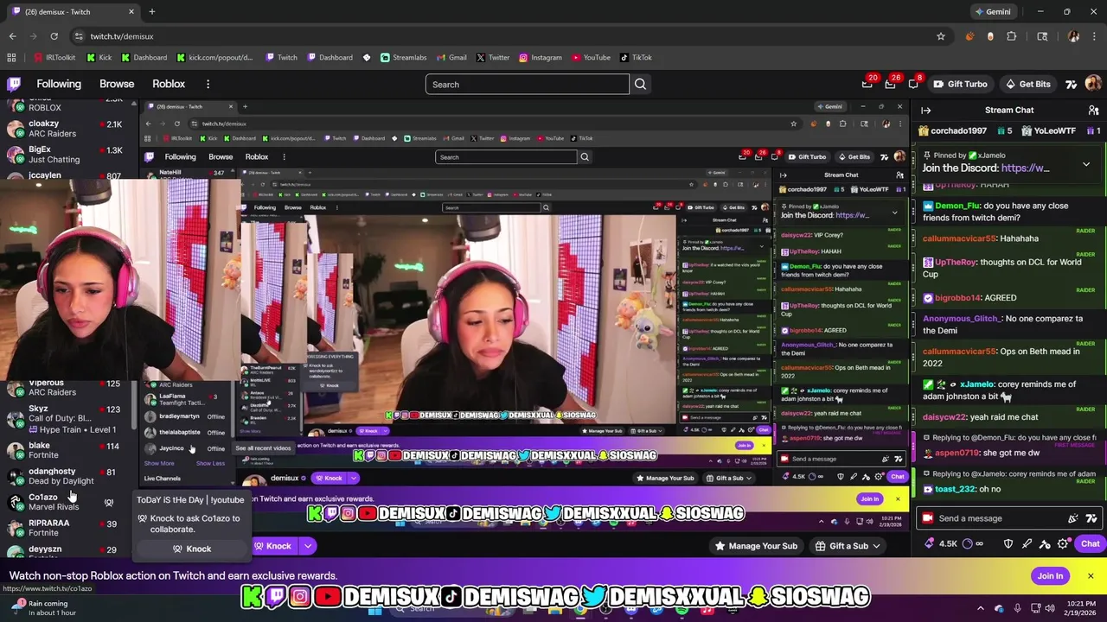Open the browser apps grid icon
1107x622 pixels.
pos(11,57)
